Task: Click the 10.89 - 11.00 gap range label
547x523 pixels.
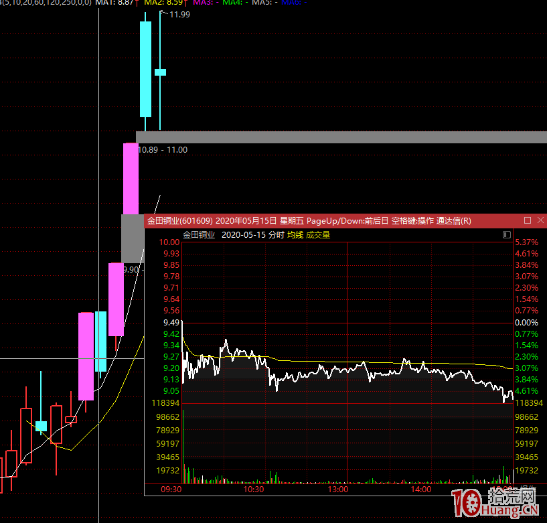Action: [x=163, y=150]
